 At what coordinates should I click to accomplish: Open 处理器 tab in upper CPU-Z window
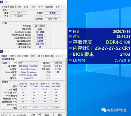(x=5, y=7)
